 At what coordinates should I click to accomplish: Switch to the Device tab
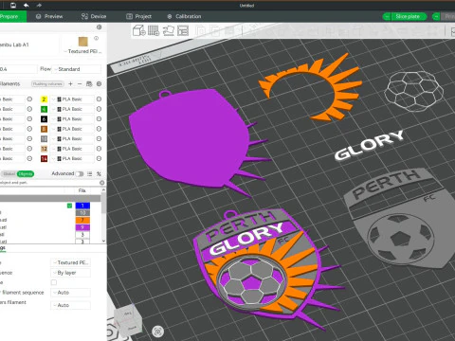click(94, 16)
